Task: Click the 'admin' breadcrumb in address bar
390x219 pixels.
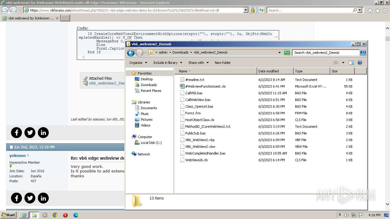Action: click(163, 52)
